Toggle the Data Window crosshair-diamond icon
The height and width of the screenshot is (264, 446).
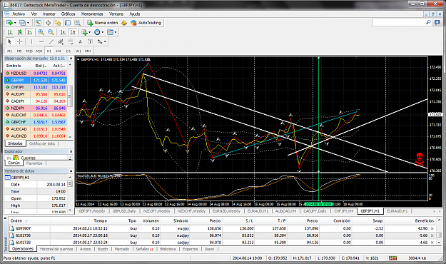(48, 23)
